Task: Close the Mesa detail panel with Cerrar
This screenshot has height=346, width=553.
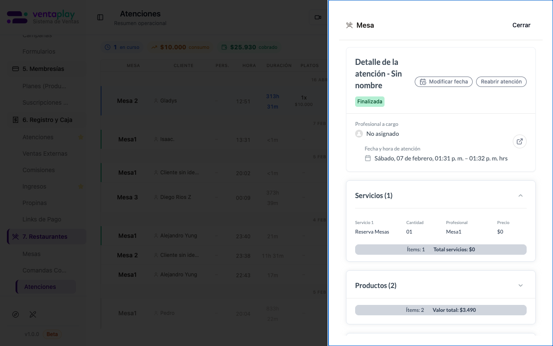Action: pos(521,25)
